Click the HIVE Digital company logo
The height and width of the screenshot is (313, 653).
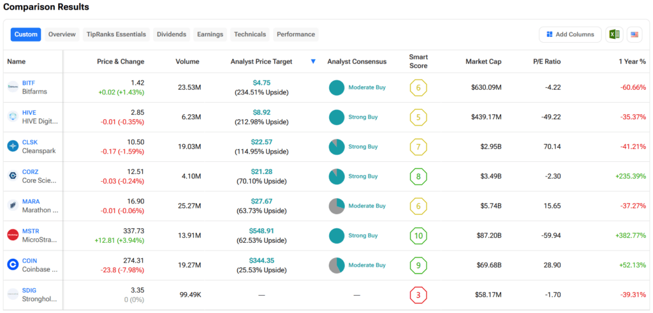[13, 117]
